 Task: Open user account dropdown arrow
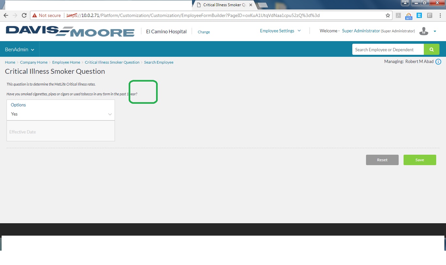pyautogui.click(x=435, y=31)
